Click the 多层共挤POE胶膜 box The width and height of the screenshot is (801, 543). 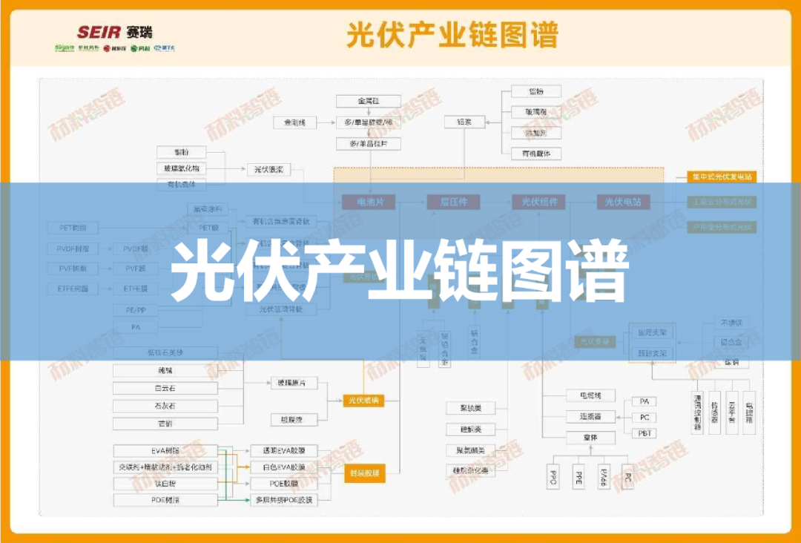tap(283, 500)
